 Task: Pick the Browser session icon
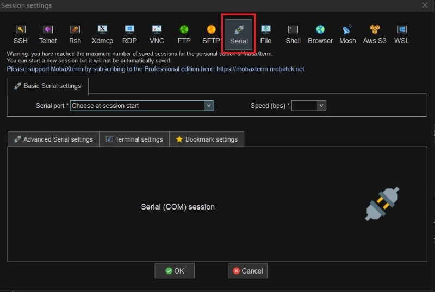click(320, 34)
